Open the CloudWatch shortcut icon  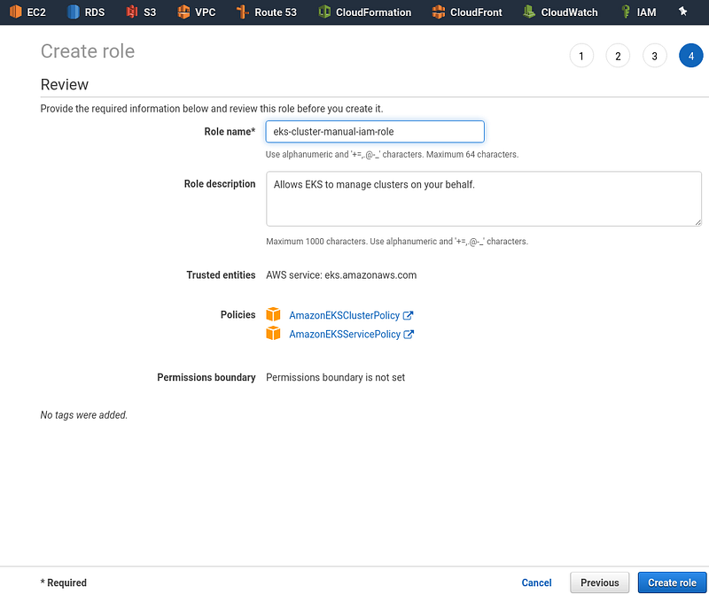tap(529, 12)
